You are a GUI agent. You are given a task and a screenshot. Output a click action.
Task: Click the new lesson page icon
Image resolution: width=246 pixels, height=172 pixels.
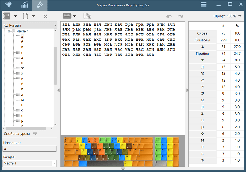click(25, 16)
